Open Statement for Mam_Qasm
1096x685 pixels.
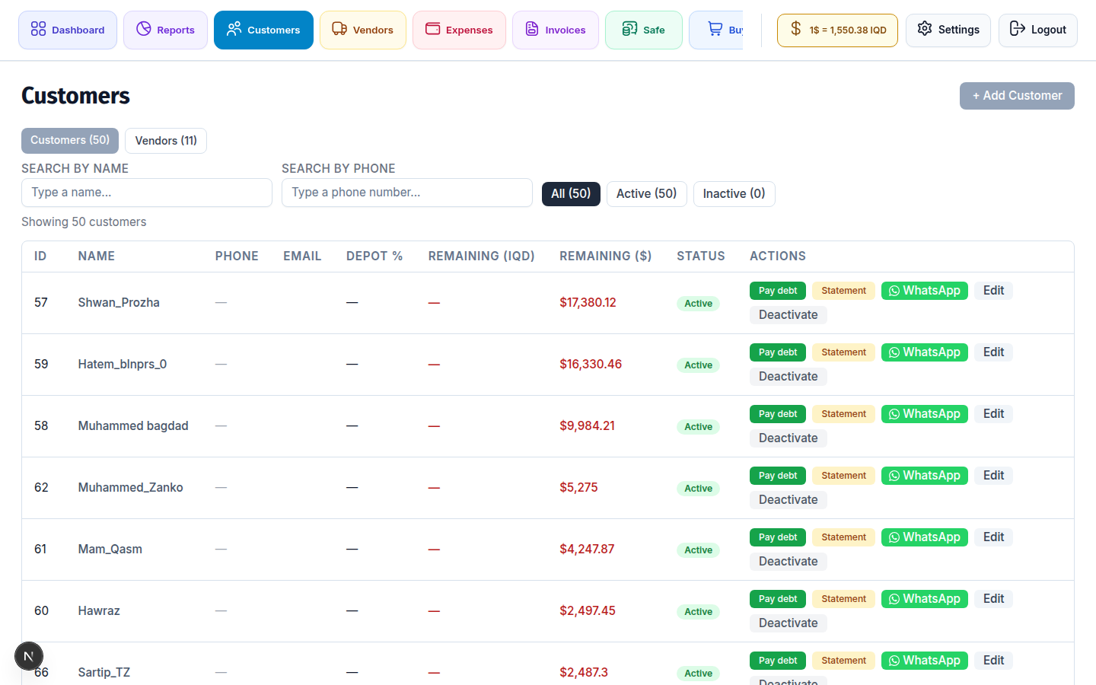(x=843, y=537)
